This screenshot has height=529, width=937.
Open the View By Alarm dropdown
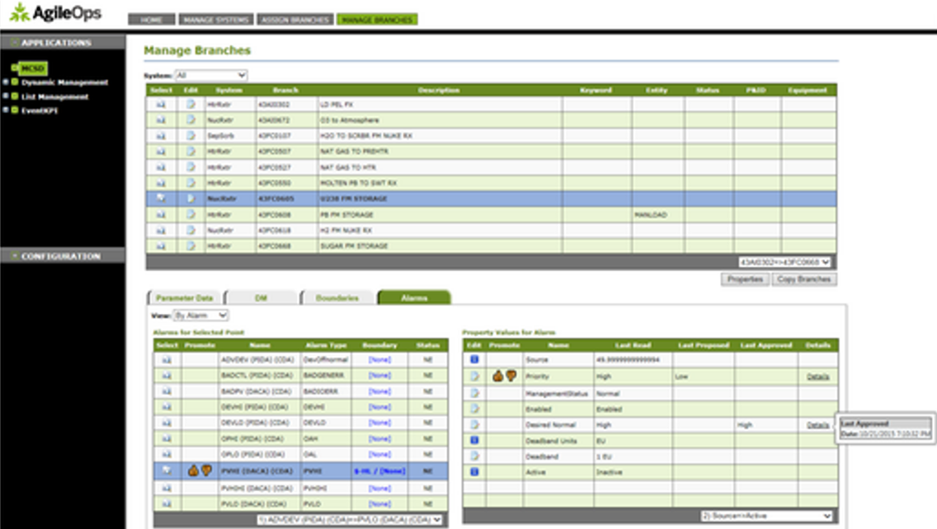tap(200, 316)
